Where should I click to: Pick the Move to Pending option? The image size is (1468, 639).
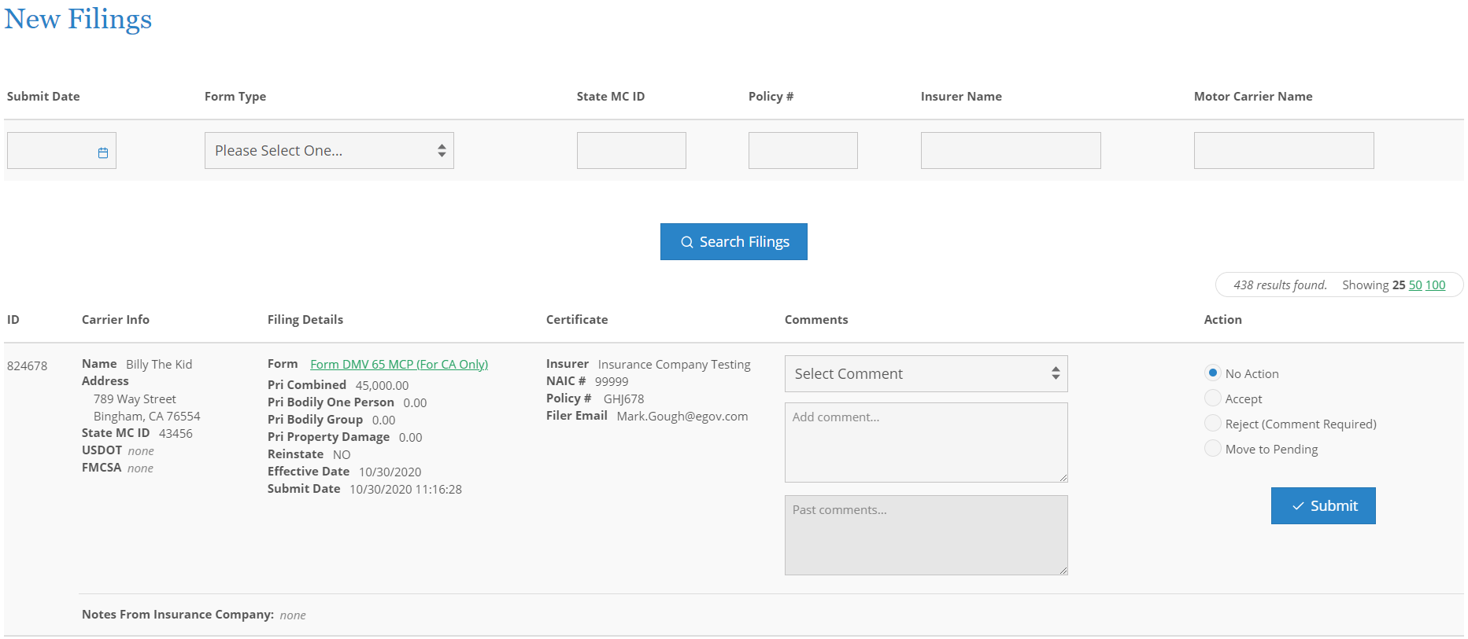(1213, 449)
